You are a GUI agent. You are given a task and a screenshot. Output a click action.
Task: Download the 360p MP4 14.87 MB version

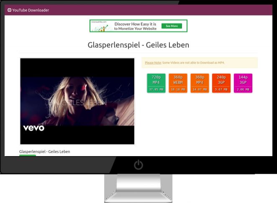pos(200,83)
